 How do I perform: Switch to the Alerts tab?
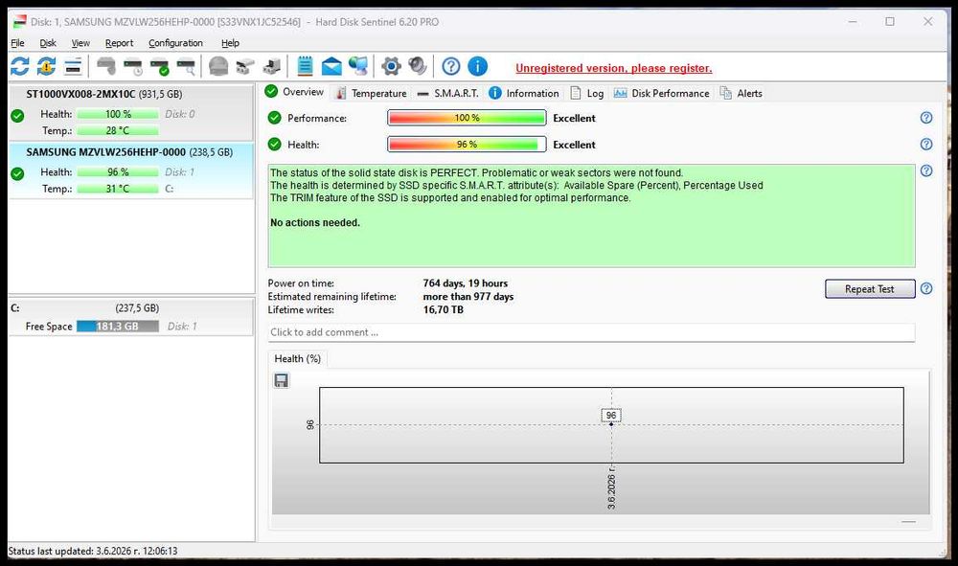tap(741, 93)
